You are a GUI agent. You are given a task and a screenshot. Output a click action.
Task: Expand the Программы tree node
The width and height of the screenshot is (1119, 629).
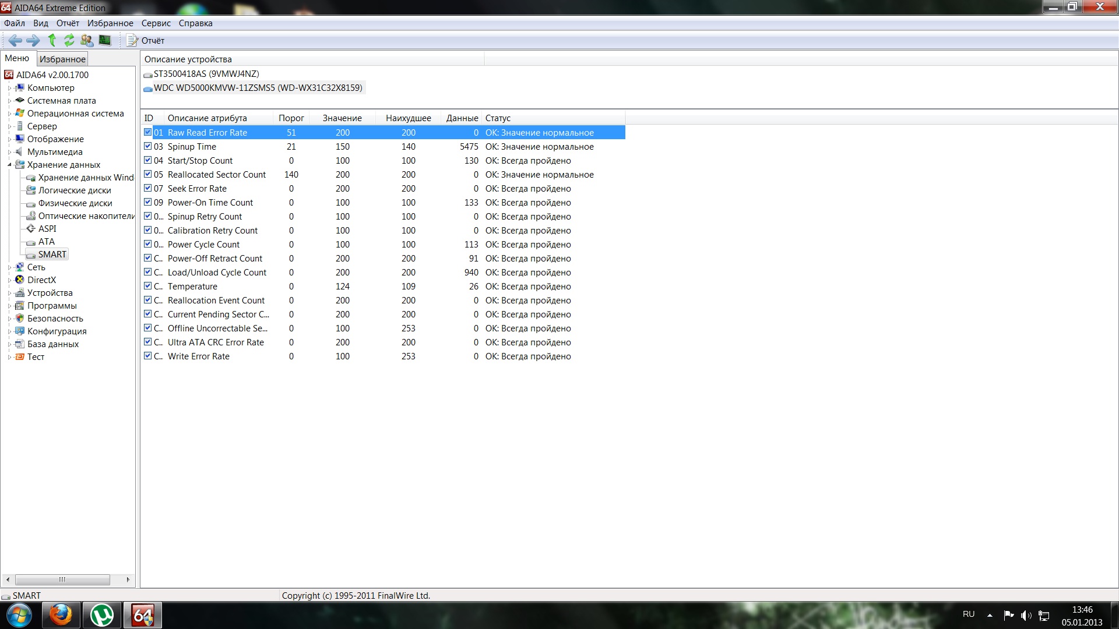9,306
